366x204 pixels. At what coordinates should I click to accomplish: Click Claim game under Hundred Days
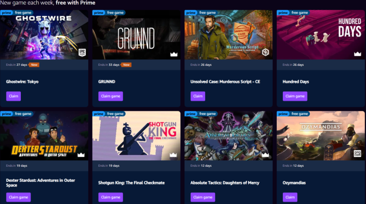click(295, 96)
